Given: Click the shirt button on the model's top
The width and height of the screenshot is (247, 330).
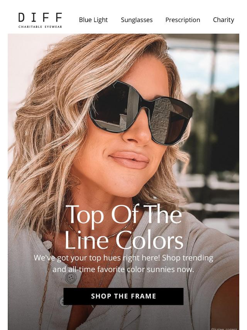Looking at the screenshot, I should (x=70, y=278).
